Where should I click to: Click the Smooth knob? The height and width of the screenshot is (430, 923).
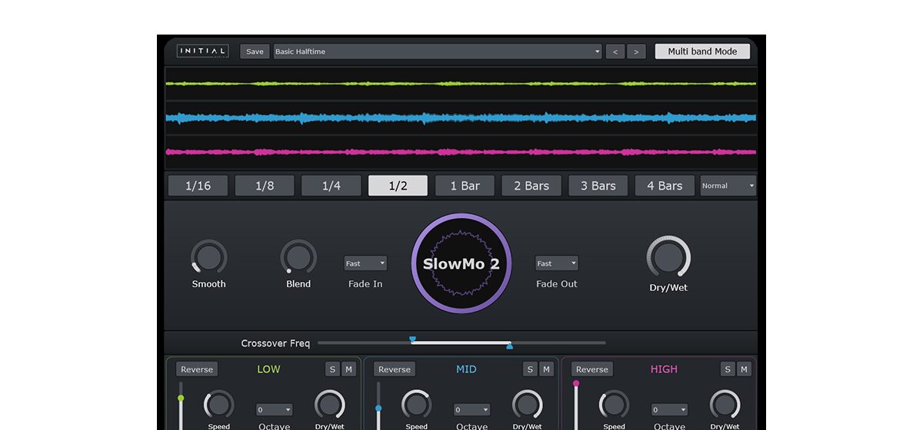[209, 256]
